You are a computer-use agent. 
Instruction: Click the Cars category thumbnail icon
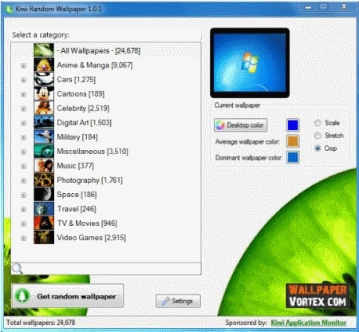coord(44,79)
